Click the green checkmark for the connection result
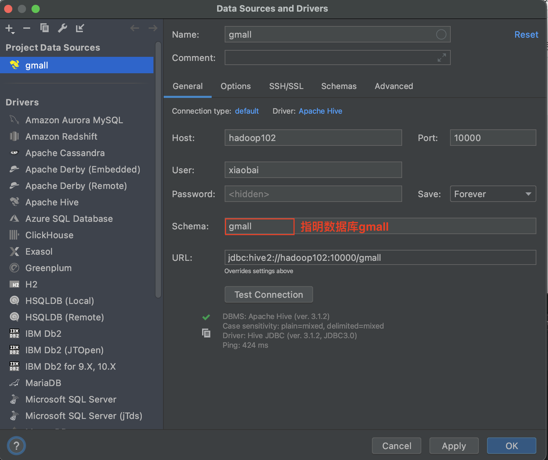548x460 pixels. (x=206, y=317)
